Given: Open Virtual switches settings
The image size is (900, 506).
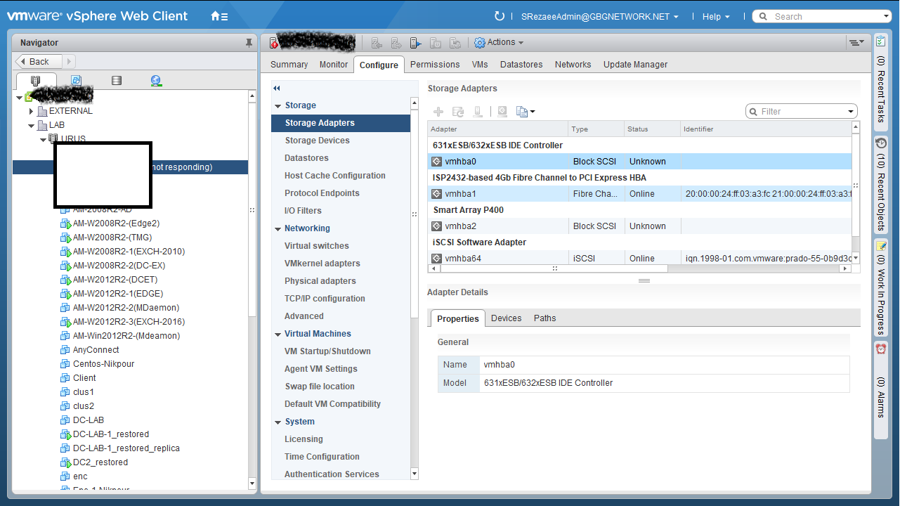Looking at the screenshot, I should point(316,246).
